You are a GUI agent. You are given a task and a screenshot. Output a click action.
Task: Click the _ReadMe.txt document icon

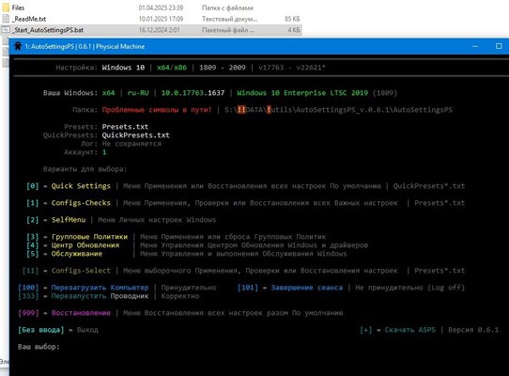tap(6, 19)
